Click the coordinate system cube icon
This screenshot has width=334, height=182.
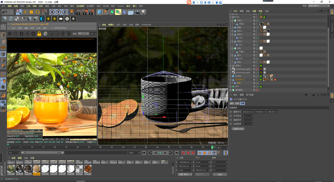71,12
